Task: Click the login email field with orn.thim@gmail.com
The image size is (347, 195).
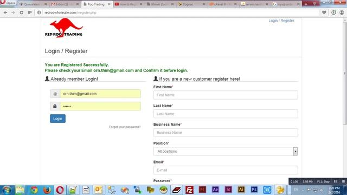Action: (100, 94)
